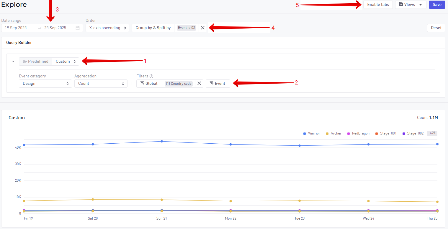Collapse the query row chevron
Screen dimensions: 448x229
(13, 62)
